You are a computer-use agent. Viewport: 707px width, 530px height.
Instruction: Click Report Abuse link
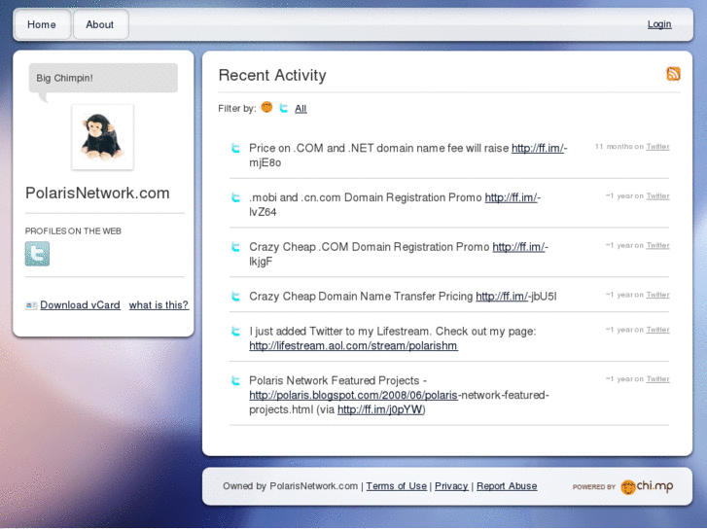(x=507, y=486)
